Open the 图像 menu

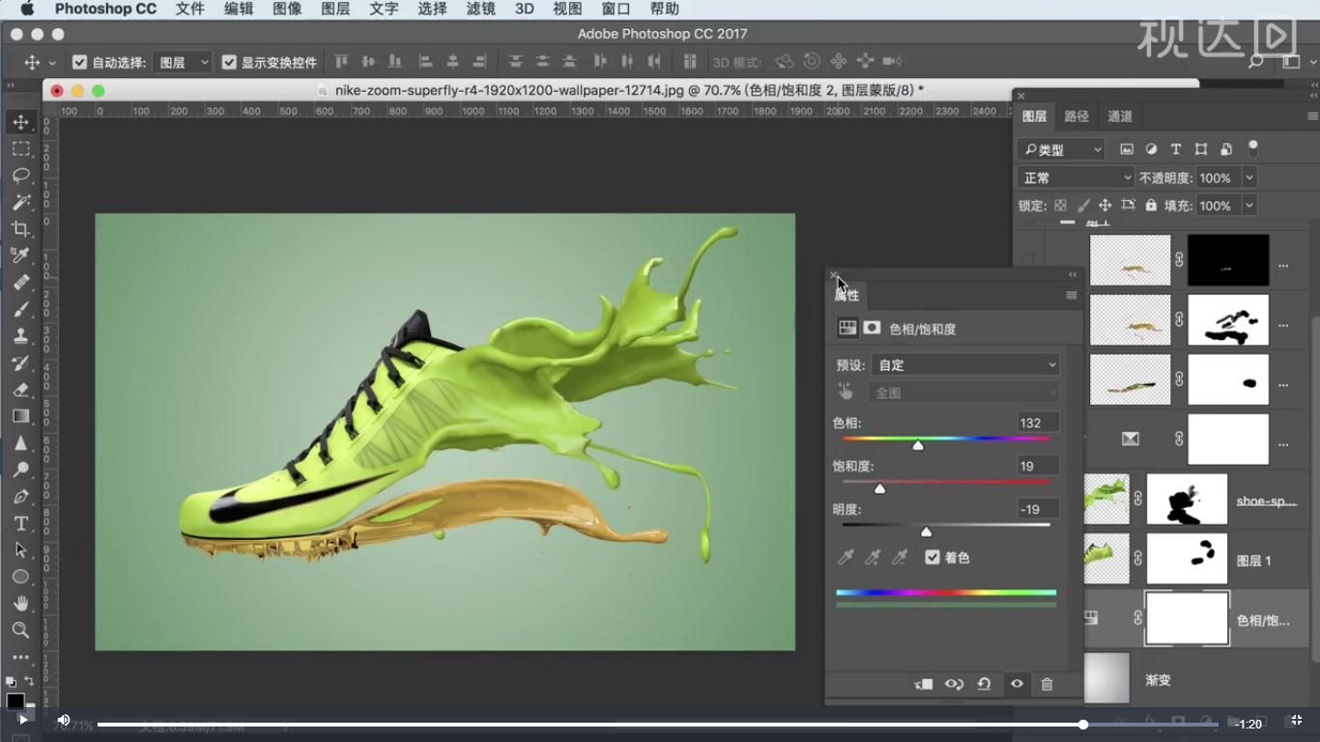point(287,9)
